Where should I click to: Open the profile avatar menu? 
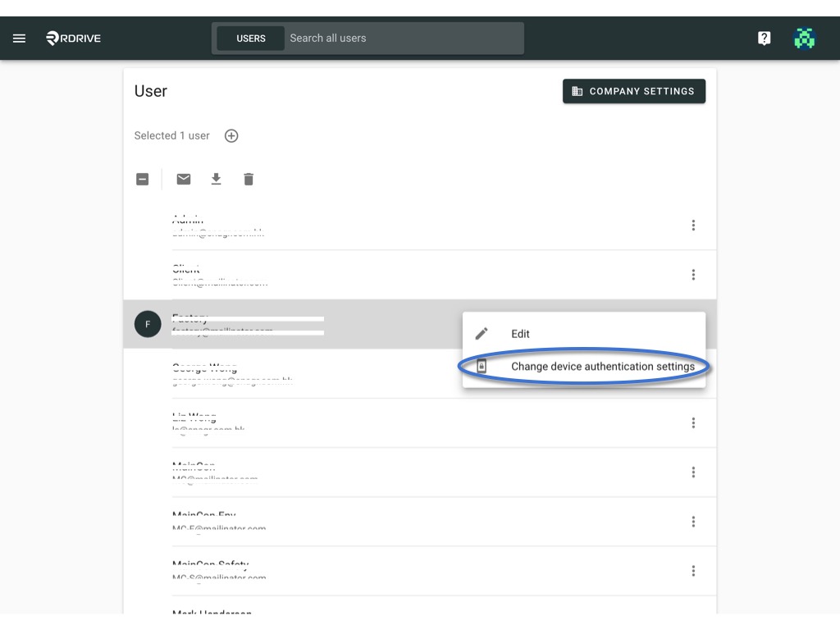click(804, 38)
